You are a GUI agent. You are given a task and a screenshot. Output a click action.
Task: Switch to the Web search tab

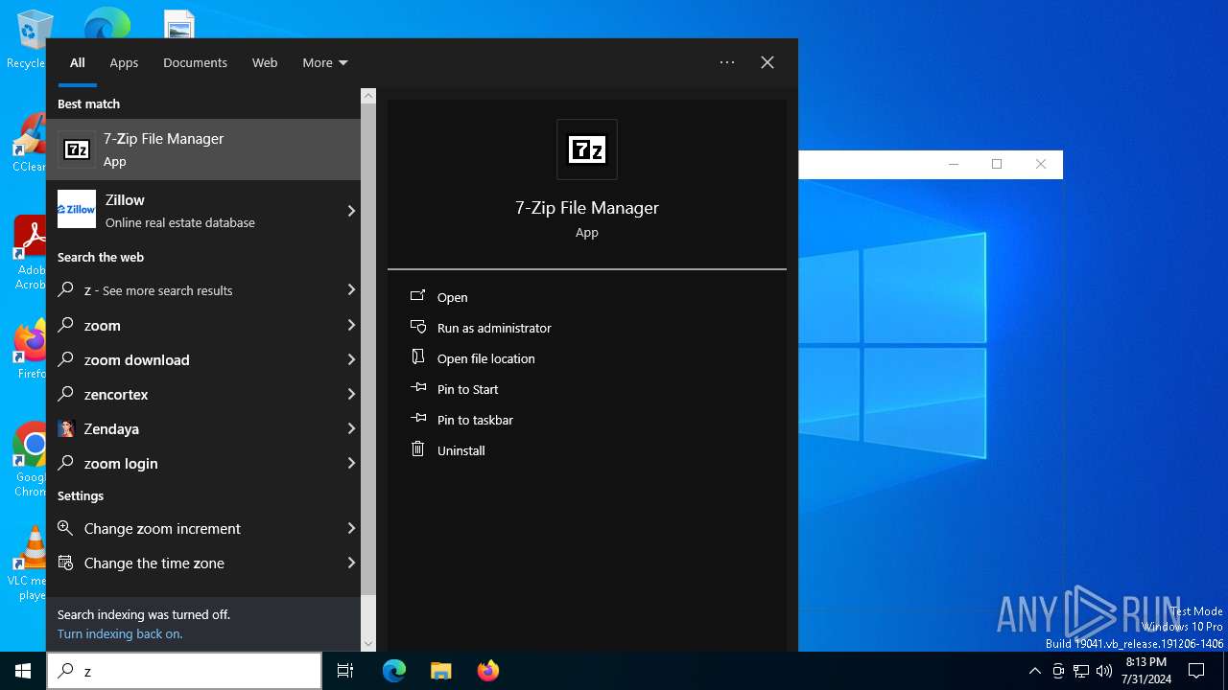[265, 62]
